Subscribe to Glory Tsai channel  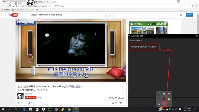coord(31,97)
